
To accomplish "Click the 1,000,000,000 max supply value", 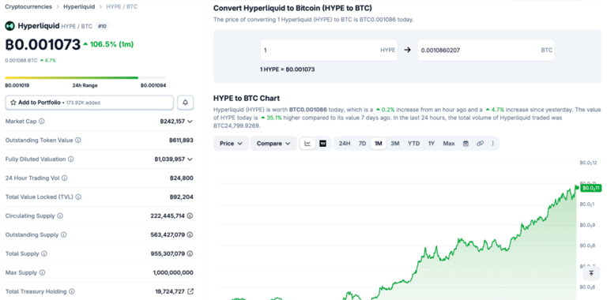I will [x=173, y=272].
